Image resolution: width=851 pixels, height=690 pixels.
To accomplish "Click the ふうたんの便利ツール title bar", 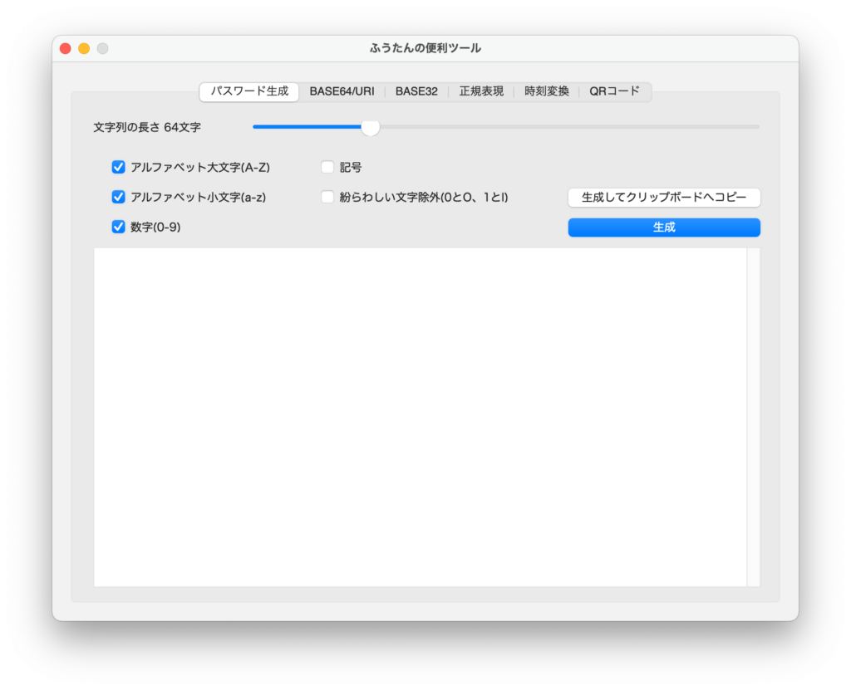I will (425, 48).
